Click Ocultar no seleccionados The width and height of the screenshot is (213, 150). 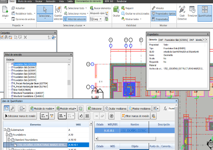(135, 14)
